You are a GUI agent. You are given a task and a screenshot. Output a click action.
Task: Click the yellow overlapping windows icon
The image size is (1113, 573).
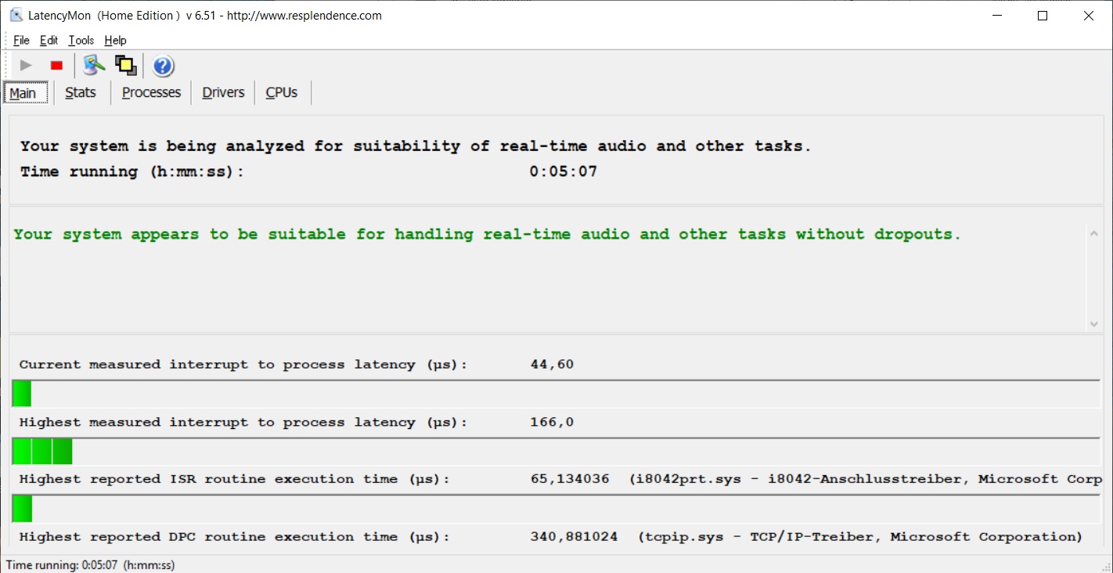[125, 66]
